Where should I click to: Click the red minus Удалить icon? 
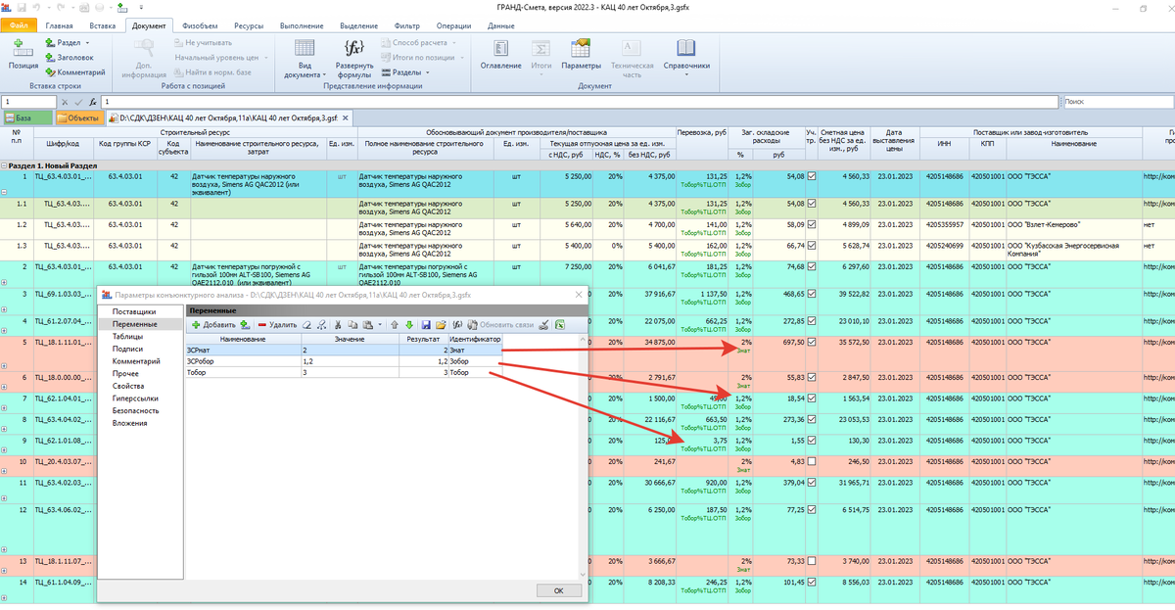261,324
